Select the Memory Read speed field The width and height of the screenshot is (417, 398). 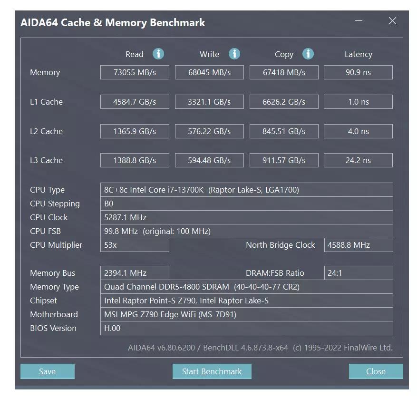pos(135,72)
